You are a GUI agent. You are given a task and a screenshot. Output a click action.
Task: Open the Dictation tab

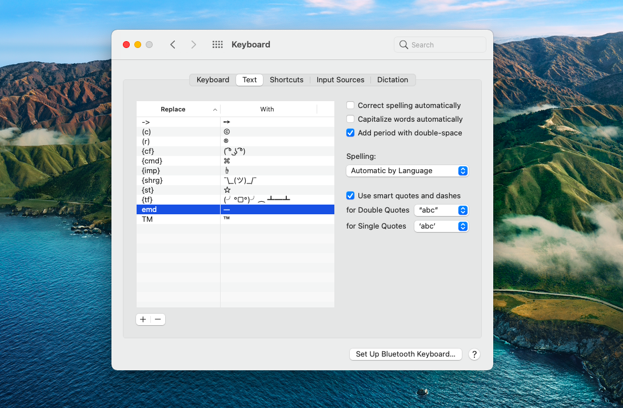(x=393, y=79)
